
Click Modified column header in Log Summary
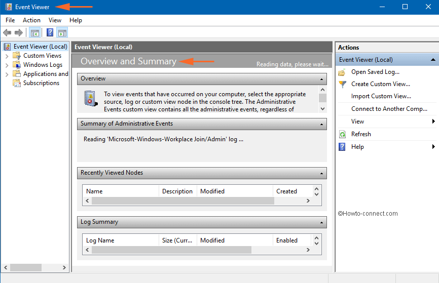[x=235, y=240]
